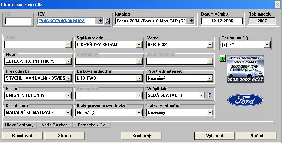Click the IČV undo arrow icon
The image size is (282, 143).
107,21
